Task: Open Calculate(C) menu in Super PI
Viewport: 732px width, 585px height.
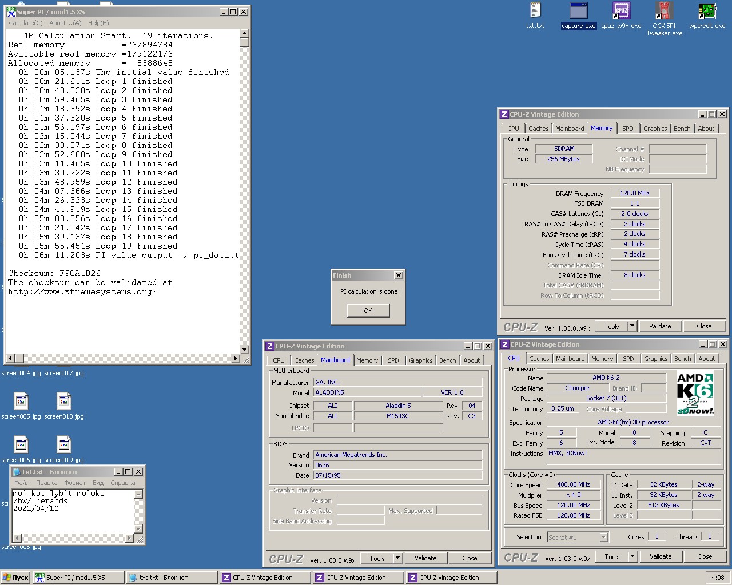Action: [x=25, y=23]
